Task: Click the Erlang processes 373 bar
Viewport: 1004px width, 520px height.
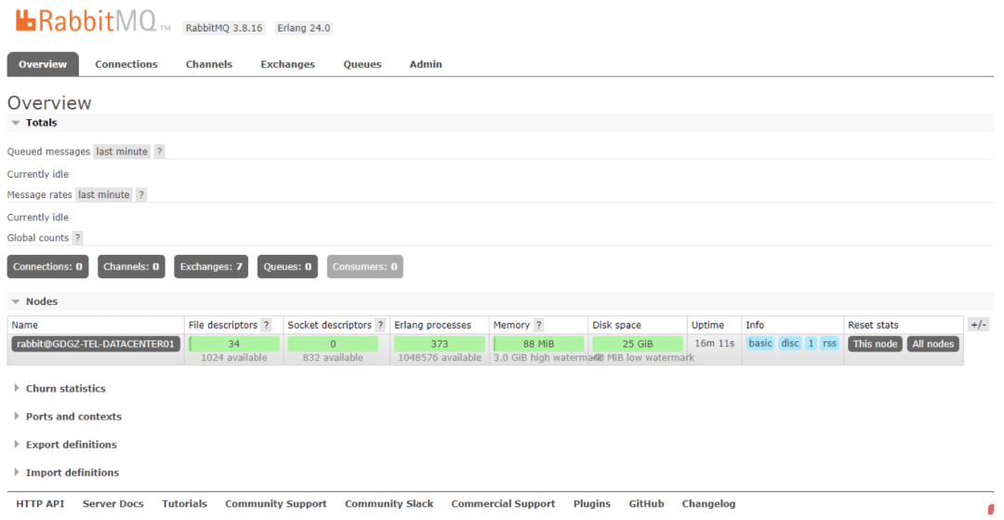Action: pyautogui.click(x=439, y=344)
